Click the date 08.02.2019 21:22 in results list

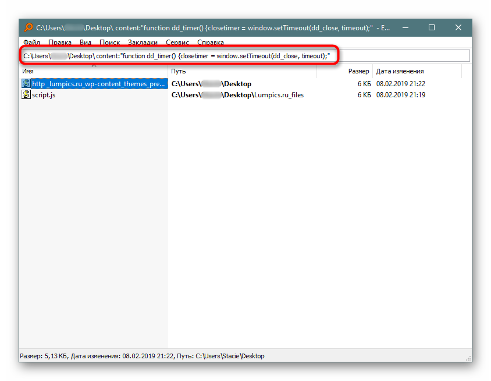click(400, 84)
